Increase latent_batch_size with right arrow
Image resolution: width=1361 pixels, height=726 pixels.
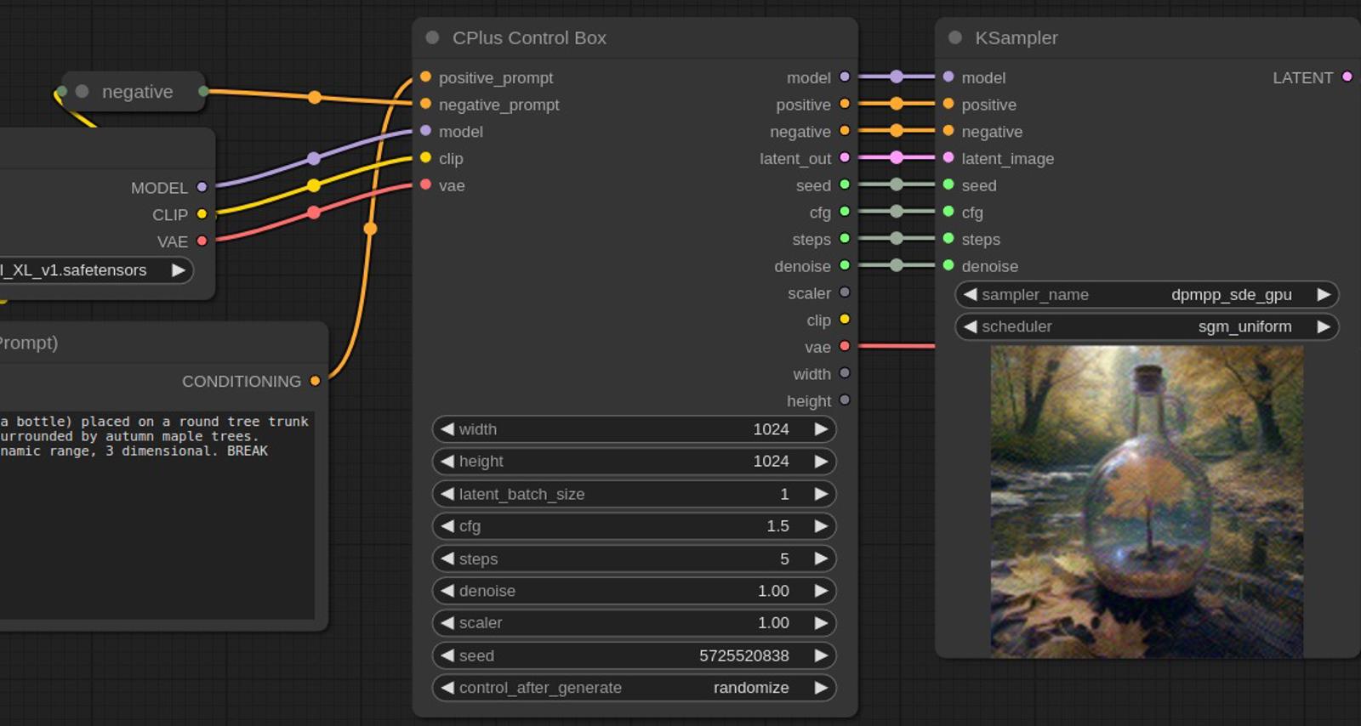click(821, 494)
